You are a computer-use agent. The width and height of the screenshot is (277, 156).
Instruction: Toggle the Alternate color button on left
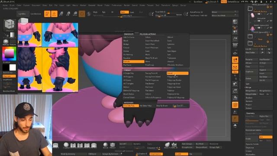(9, 76)
